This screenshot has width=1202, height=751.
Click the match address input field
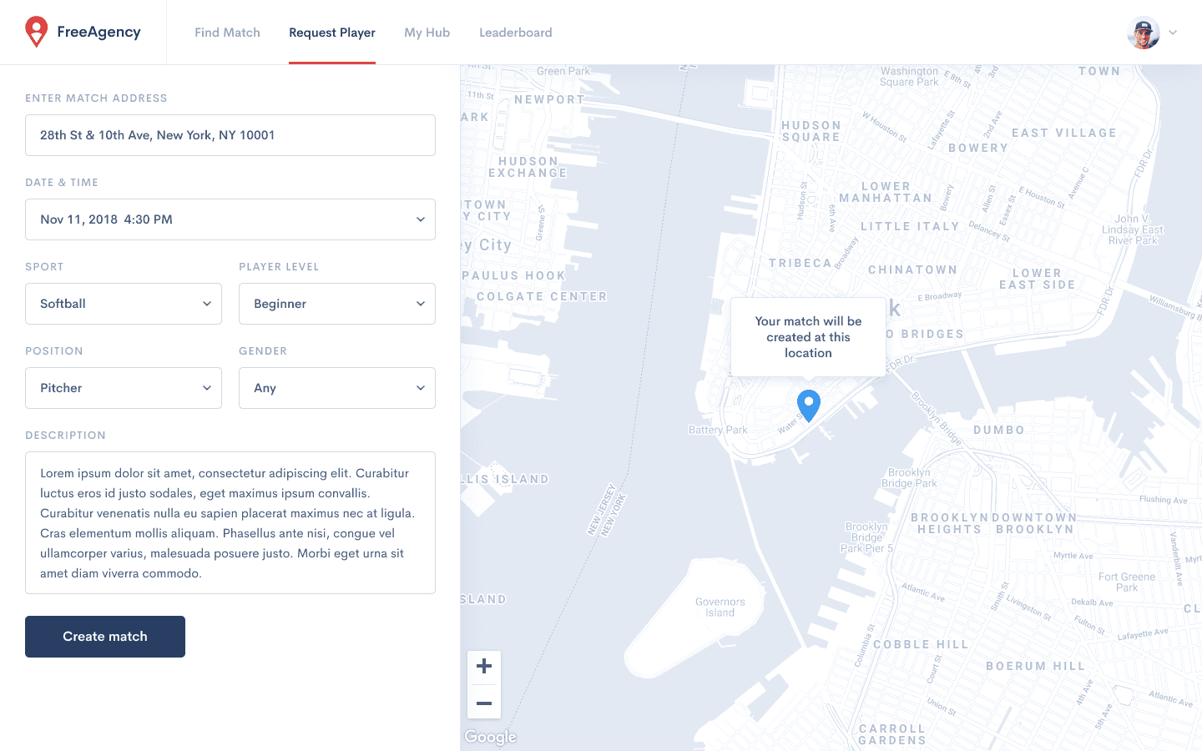coord(230,135)
